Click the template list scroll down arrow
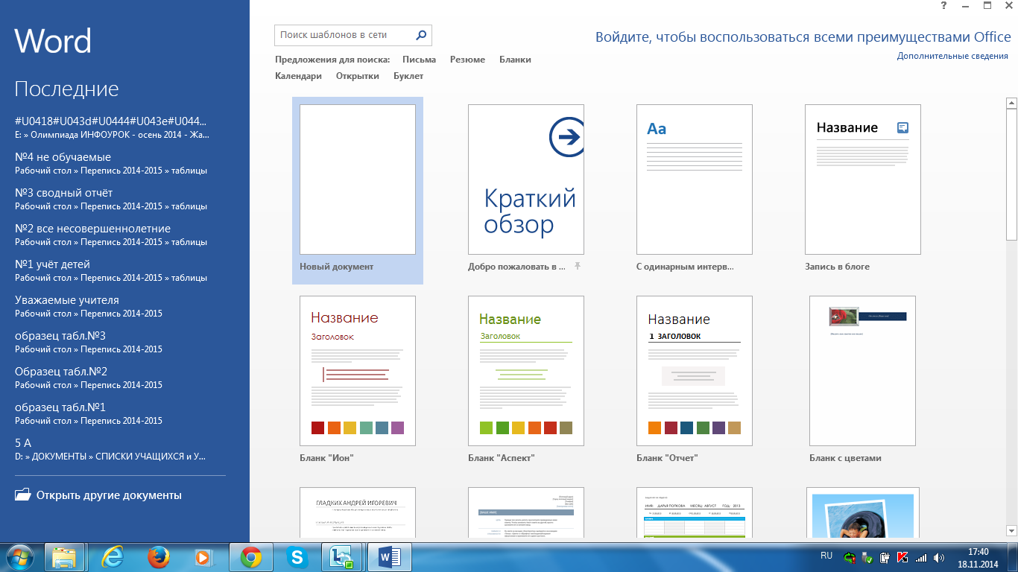The image size is (1018, 572). click(1011, 530)
